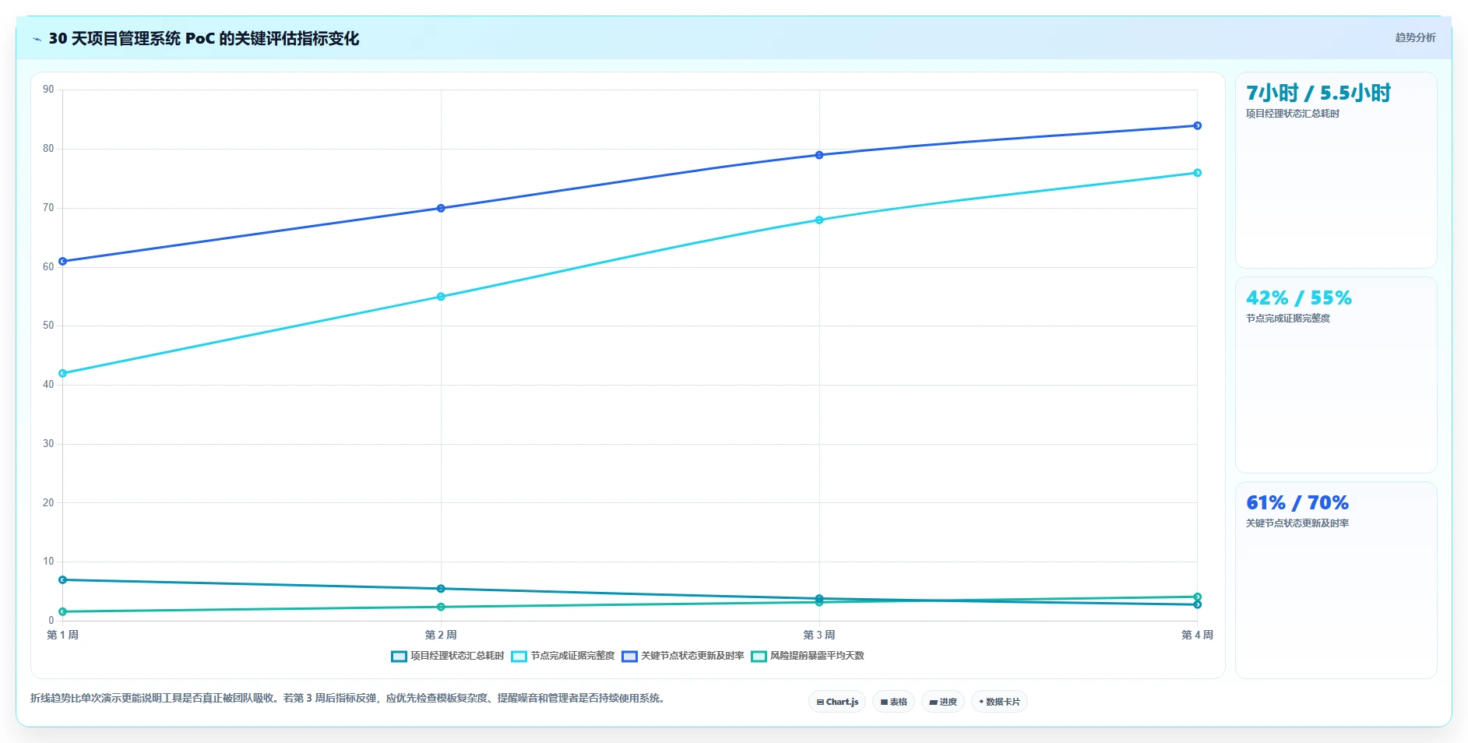Toggle the 风险提前暴露平均天数 legend series
Screen dimensions: 1468x743
click(x=807, y=656)
